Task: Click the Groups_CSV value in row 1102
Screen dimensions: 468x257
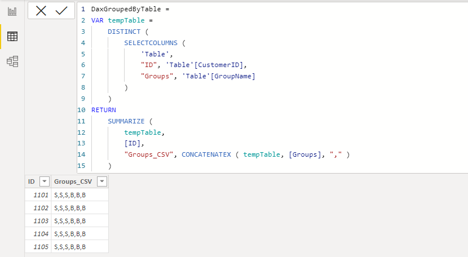Action: coord(80,208)
